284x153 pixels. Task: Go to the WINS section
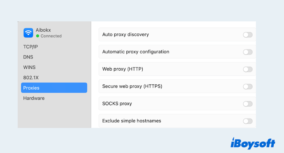pos(29,67)
